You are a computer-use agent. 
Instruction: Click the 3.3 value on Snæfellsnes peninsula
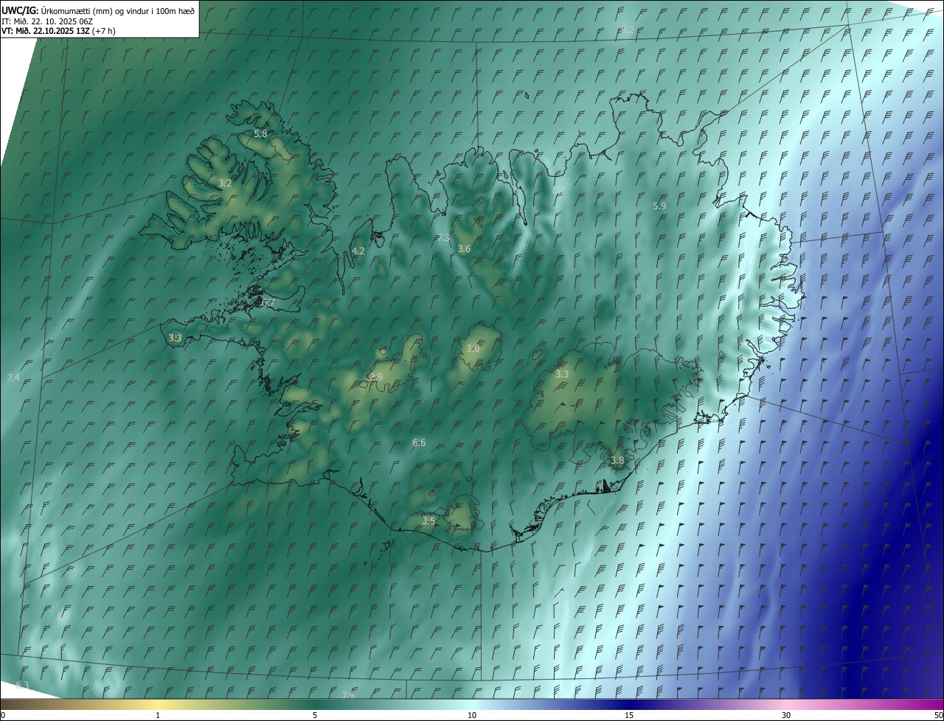tap(175, 338)
